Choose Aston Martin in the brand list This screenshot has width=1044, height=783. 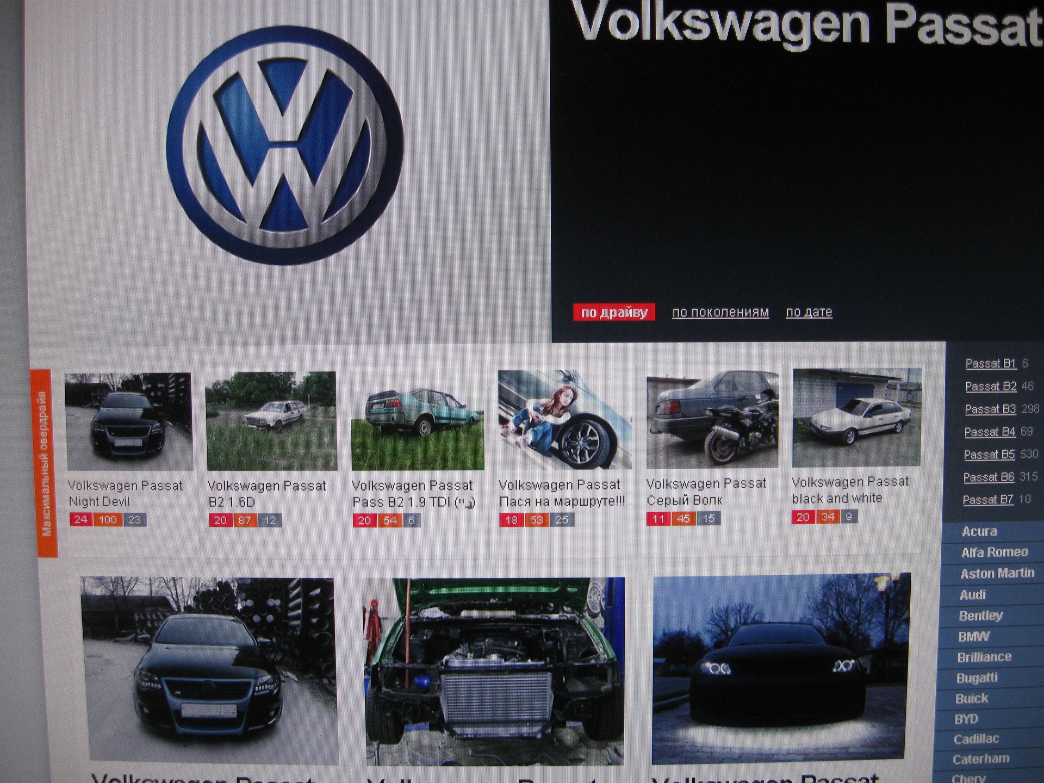(x=997, y=574)
